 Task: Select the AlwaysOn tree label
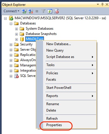pyautogui.click(x=28, y=60)
